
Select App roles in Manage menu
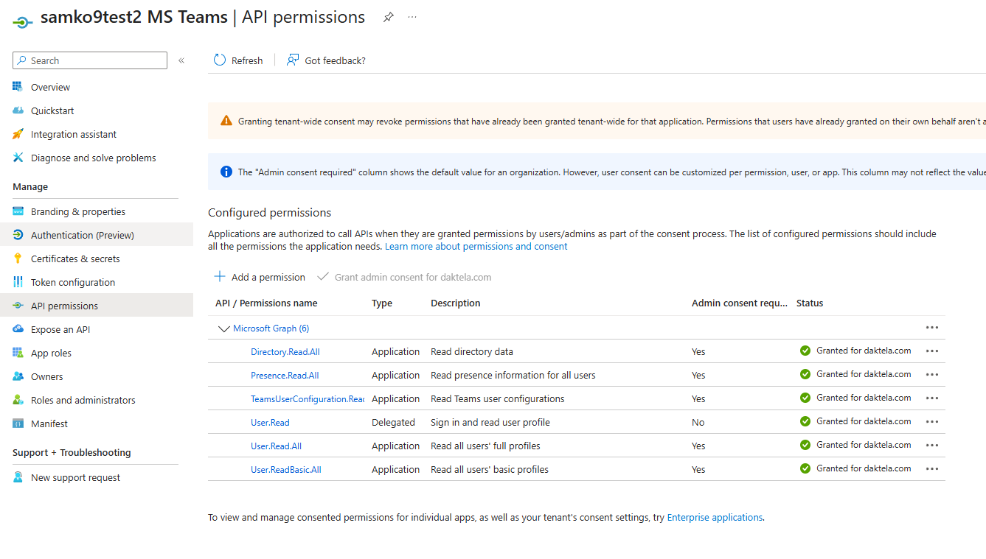(x=51, y=353)
